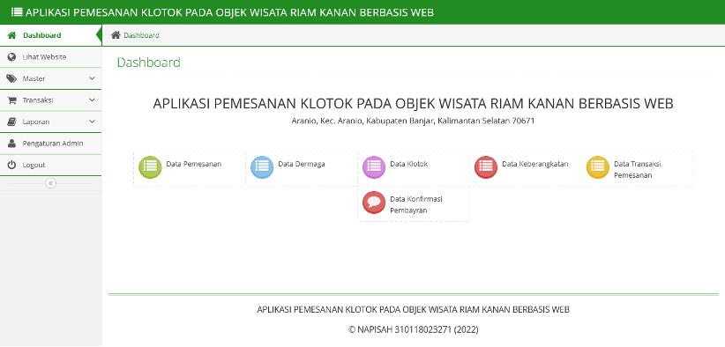Click the globe icon for Lihat Website
Screen dimensions: 725x347
pos(12,56)
